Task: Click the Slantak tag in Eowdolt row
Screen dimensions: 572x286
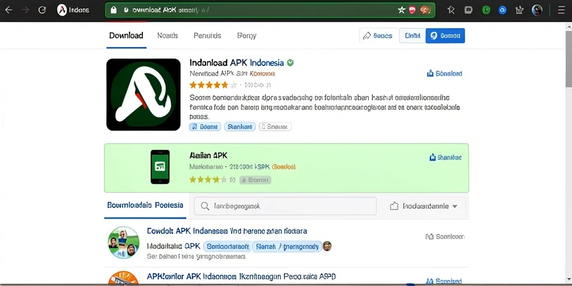Action: tap(287, 246)
